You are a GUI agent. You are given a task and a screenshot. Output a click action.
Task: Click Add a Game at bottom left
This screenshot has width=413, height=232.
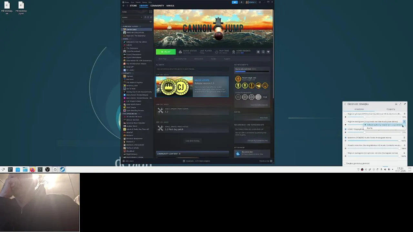pyautogui.click(x=128, y=161)
